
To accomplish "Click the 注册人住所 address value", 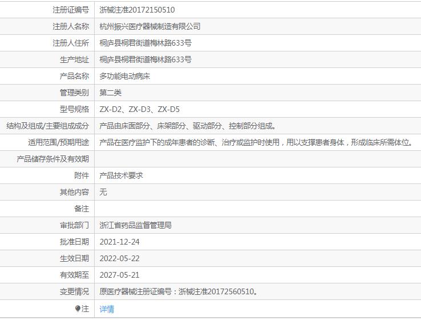I will (145, 43).
